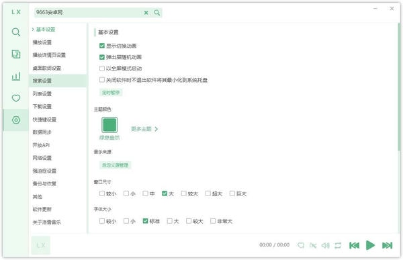Open 自定义源管理 button
This screenshot has width=403, height=260.
(115, 165)
